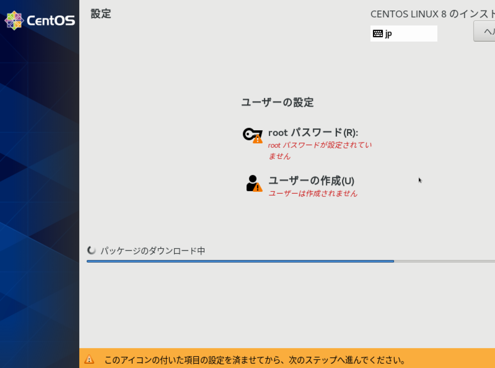The image size is (495, 368).
Task: Click the 設定 header label
Action: tap(101, 14)
